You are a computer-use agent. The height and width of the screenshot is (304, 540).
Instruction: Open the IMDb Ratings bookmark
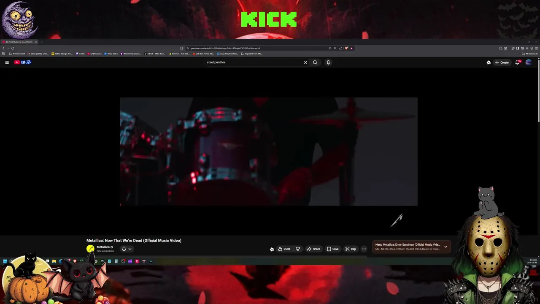pos(62,54)
